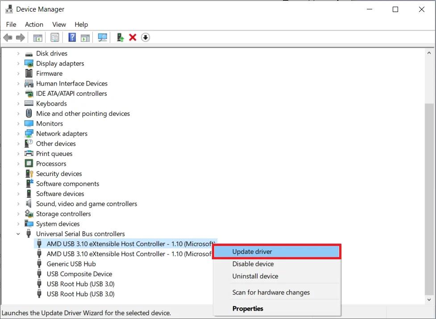Select the Processors tree label
The image size is (436, 319).
(51, 164)
